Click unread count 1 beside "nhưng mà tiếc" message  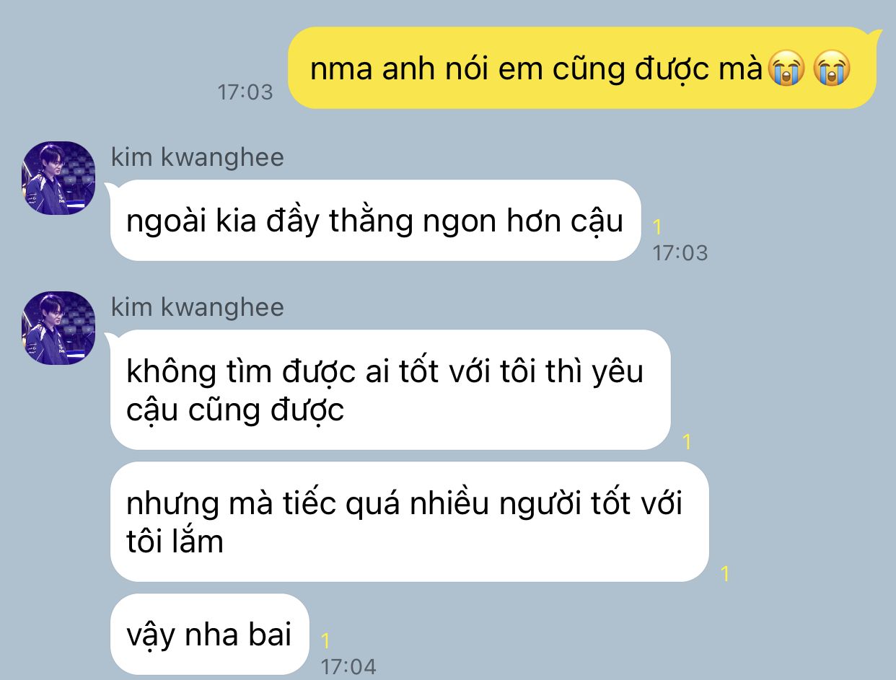(725, 574)
